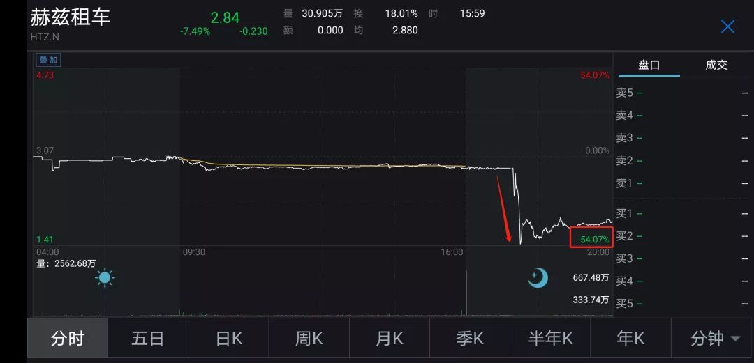Screen dimensions: 754x363
Task: Close the chart with the blue X
Action: 727,26
